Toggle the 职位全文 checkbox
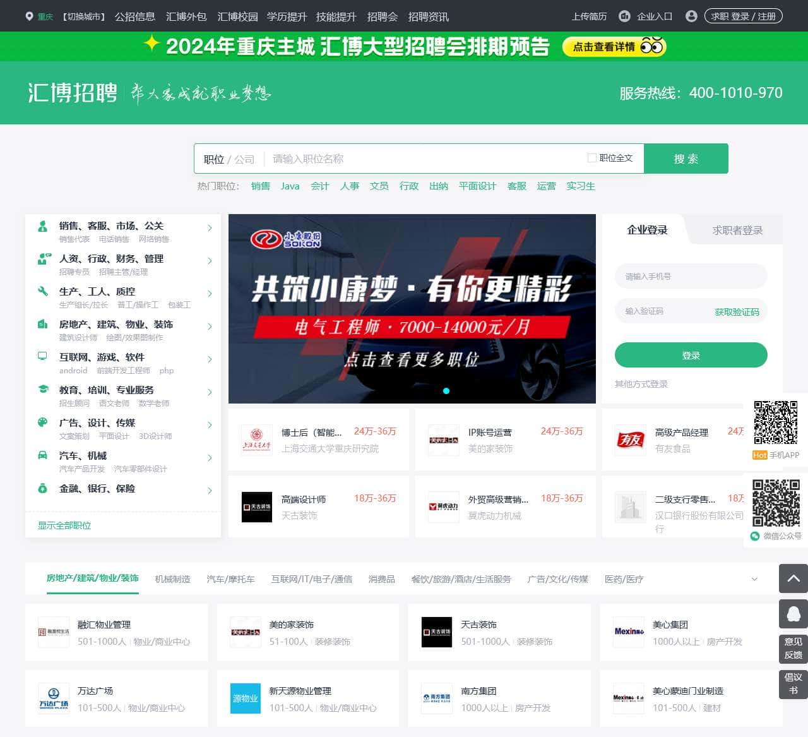808x737 pixels. [x=591, y=158]
